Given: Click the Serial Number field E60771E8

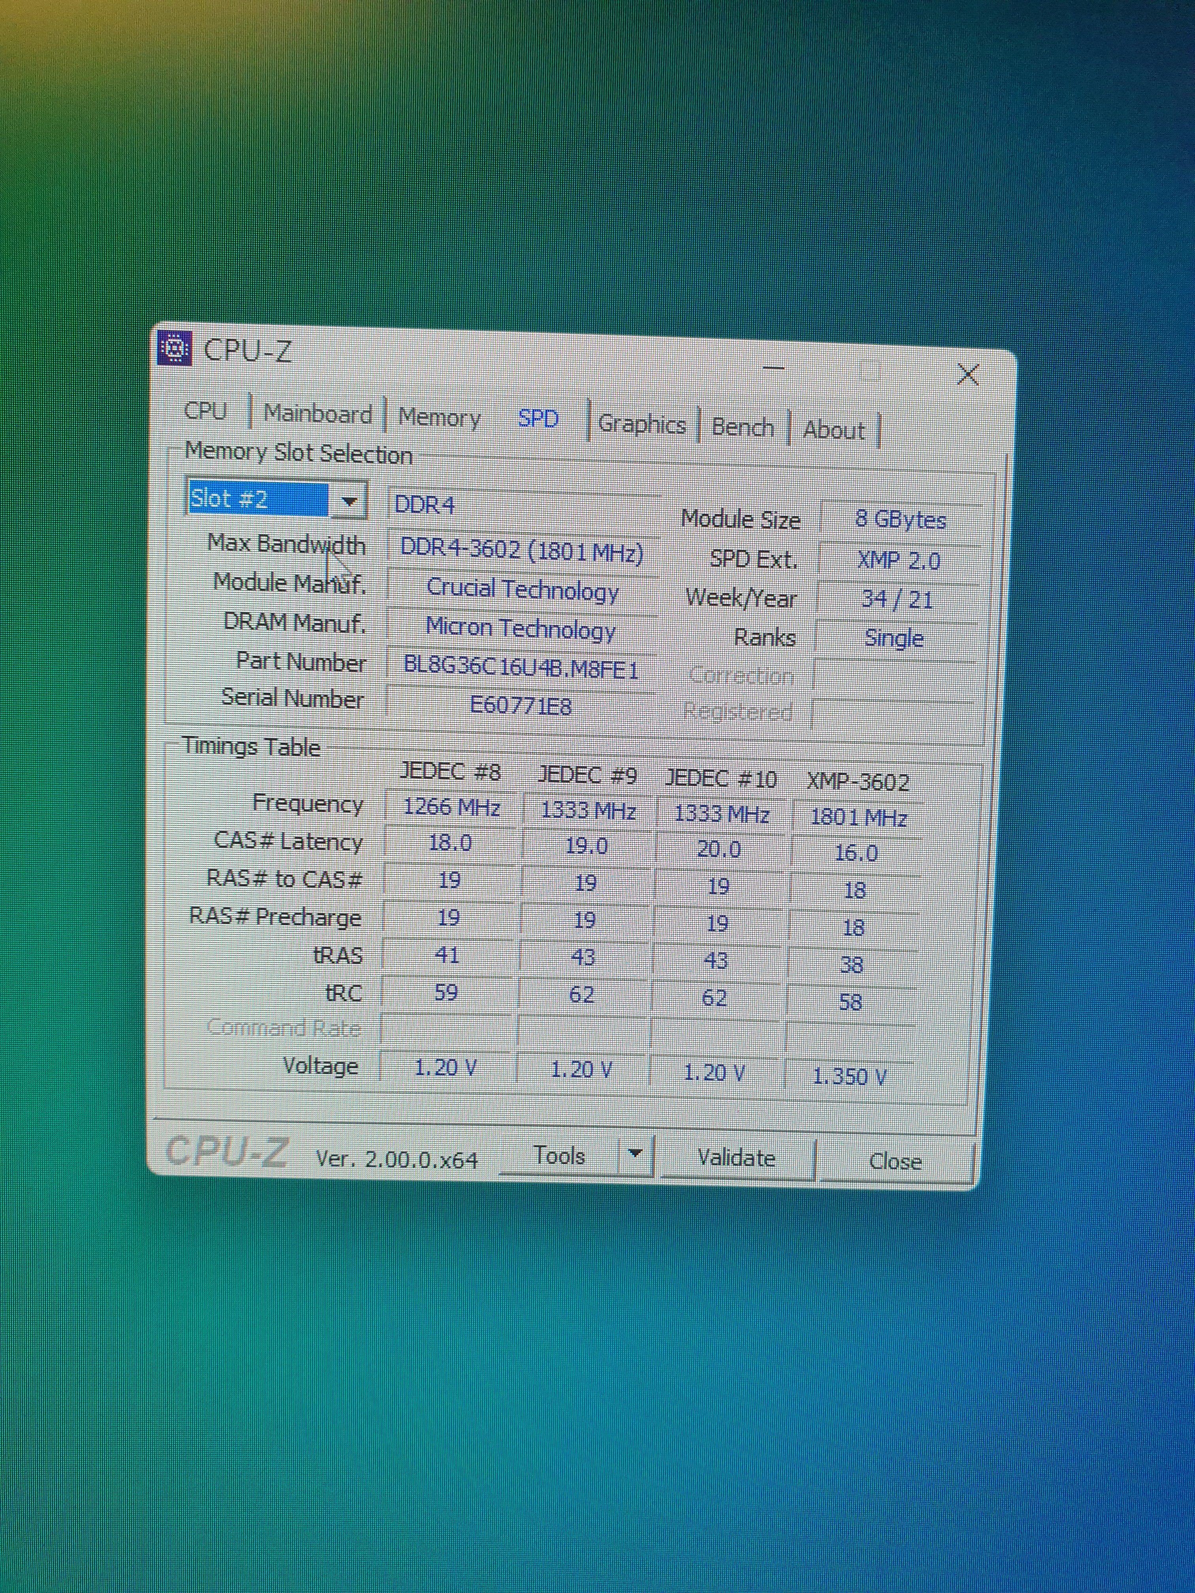Looking at the screenshot, I should [x=520, y=705].
